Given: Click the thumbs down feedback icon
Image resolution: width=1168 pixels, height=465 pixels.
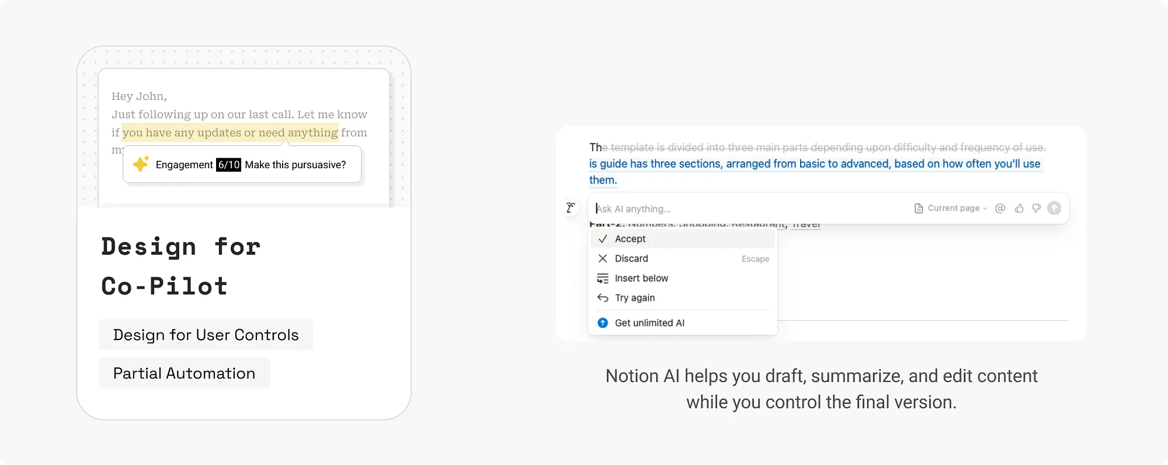Looking at the screenshot, I should point(1037,209).
